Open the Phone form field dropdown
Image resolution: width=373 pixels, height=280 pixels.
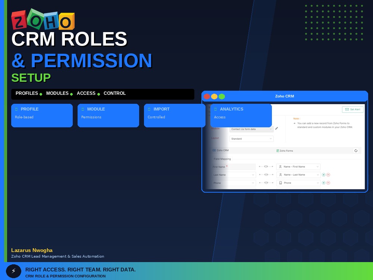tap(298, 183)
